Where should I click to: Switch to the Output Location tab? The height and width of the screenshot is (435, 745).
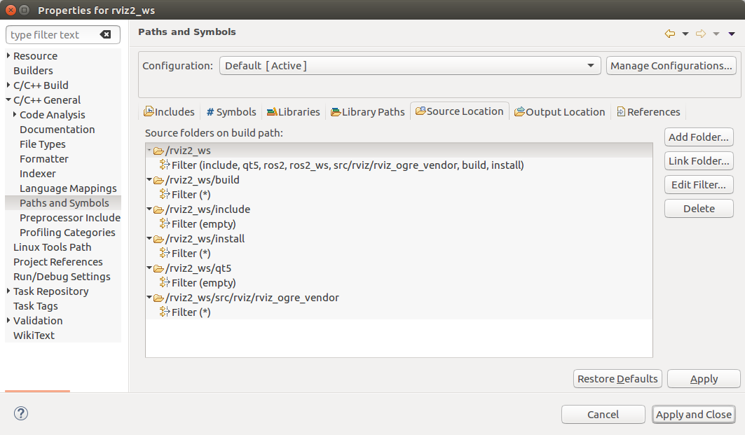tap(559, 112)
